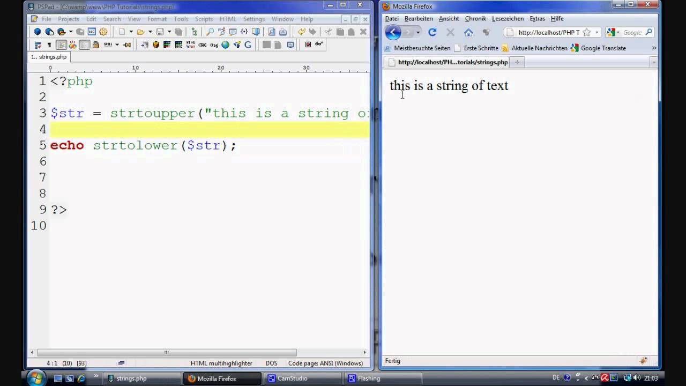The width and height of the screenshot is (686, 386).
Task: Click the matching bracket {•} icon
Action: [x=244, y=32]
